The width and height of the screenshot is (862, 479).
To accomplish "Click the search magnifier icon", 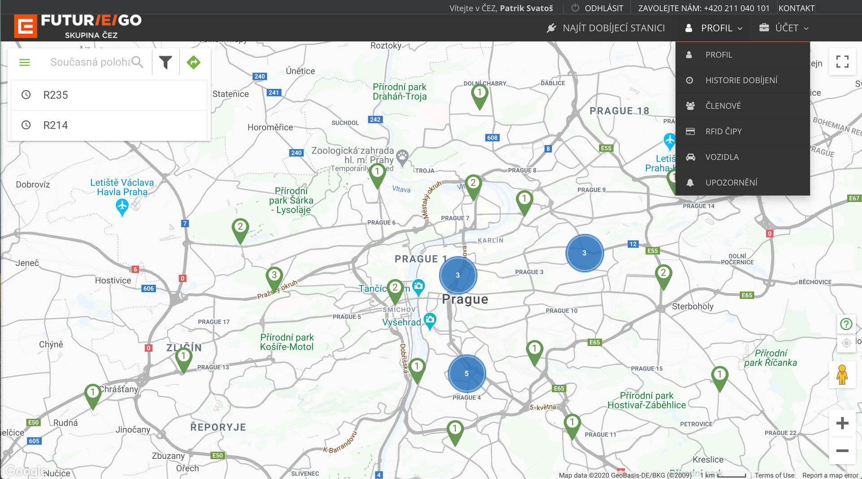I will tap(138, 62).
